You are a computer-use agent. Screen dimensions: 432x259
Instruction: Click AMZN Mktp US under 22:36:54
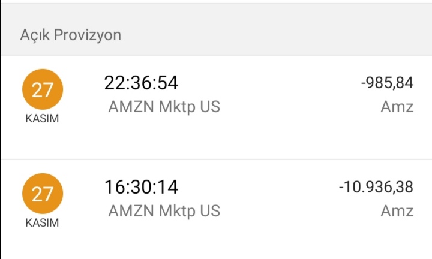click(x=164, y=107)
